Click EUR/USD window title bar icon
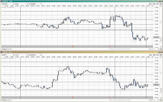Screen dimensions: 163x102 coord(1,1)
